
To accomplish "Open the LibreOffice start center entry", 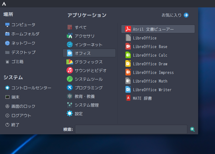I will pos(158,38).
